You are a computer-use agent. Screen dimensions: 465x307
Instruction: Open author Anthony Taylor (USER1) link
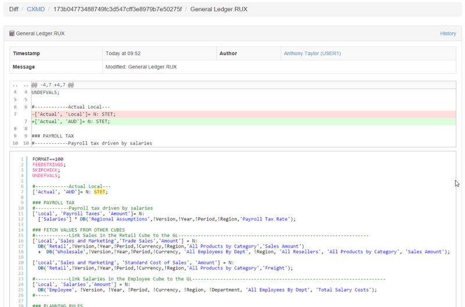[312, 53]
